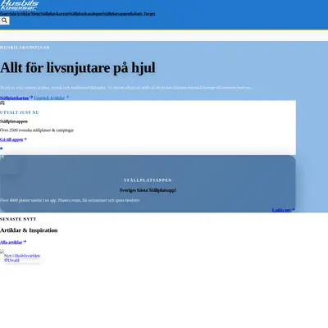Click the Allt för livsnjutare på hjul headline

pos(78,68)
